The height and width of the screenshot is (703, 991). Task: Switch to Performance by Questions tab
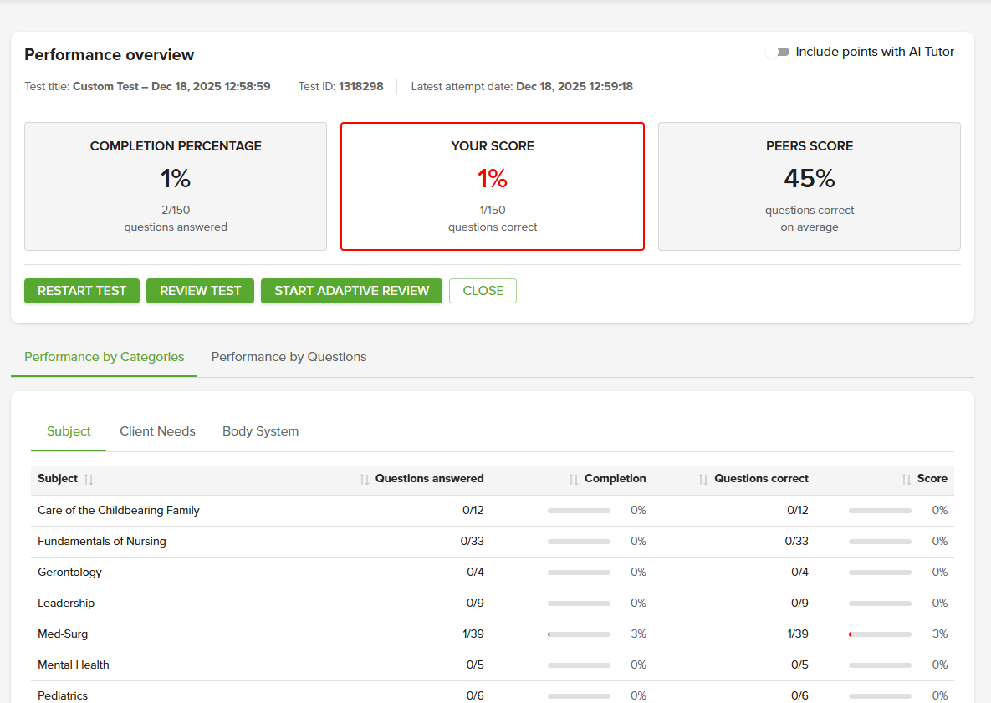point(289,357)
